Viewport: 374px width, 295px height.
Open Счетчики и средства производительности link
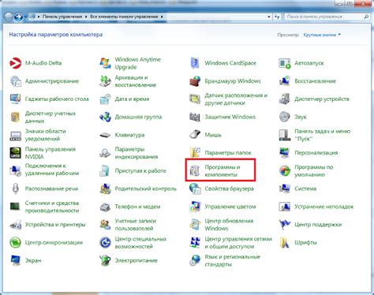pos(52,207)
